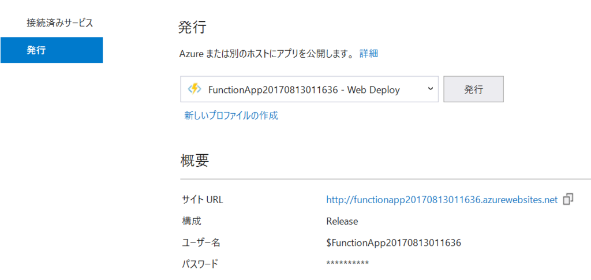This screenshot has height=280, width=591.
Task: Open the publish profile dropdown
Action: (x=309, y=89)
